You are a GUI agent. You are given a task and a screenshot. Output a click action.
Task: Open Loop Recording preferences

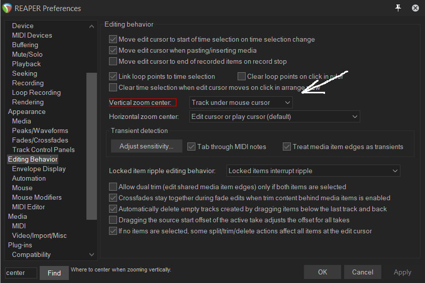pyautogui.click(x=36, y=93)
